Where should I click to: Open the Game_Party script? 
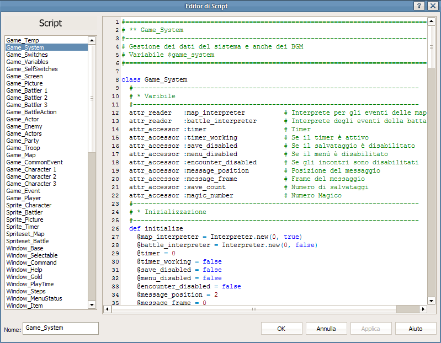click(x=47, y=141)
